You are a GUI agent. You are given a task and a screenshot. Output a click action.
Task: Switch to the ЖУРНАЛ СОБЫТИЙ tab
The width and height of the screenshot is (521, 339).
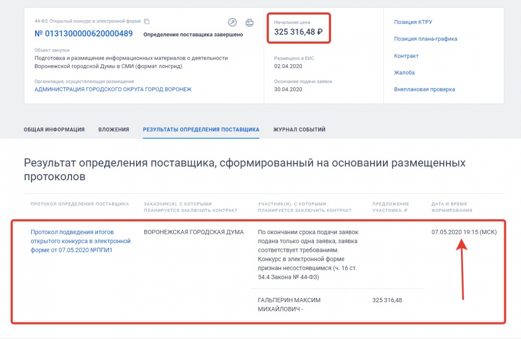299,129
